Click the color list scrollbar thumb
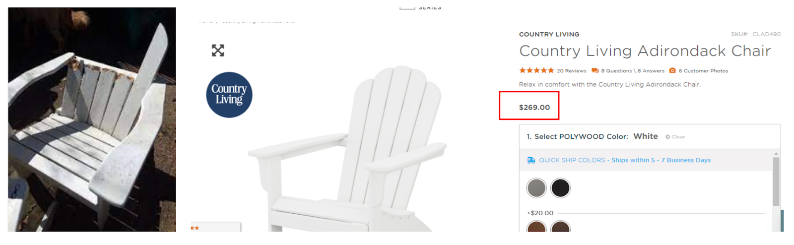794x245 pixels. pyautogui.click(x=776, y=181)
